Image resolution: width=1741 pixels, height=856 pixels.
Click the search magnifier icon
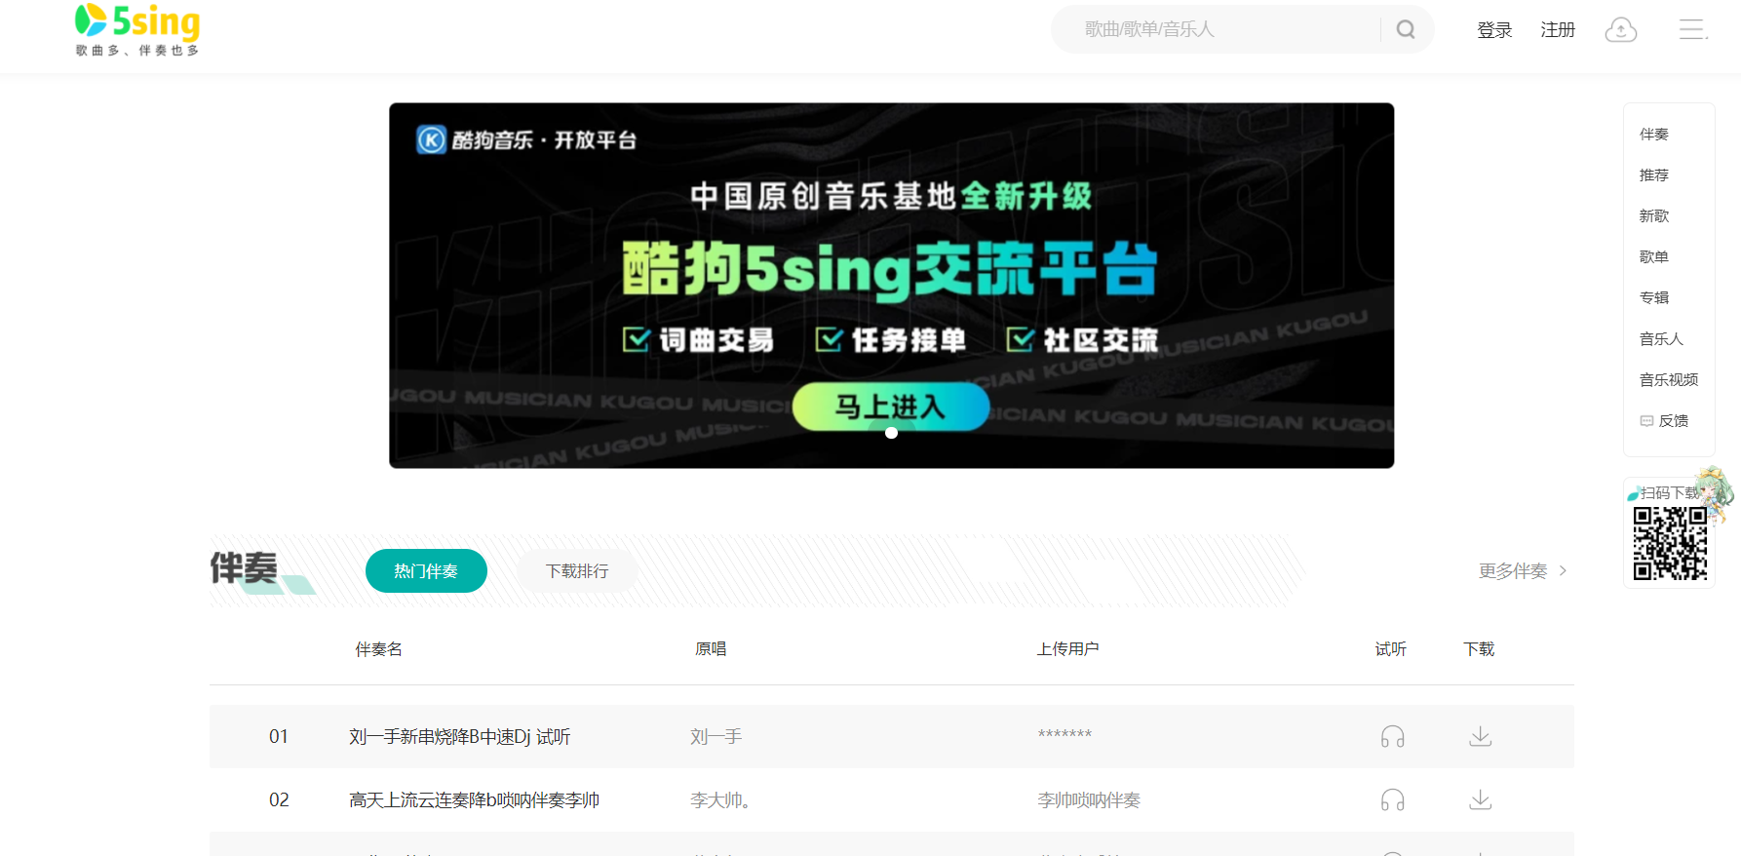[x=1405, y=29]
